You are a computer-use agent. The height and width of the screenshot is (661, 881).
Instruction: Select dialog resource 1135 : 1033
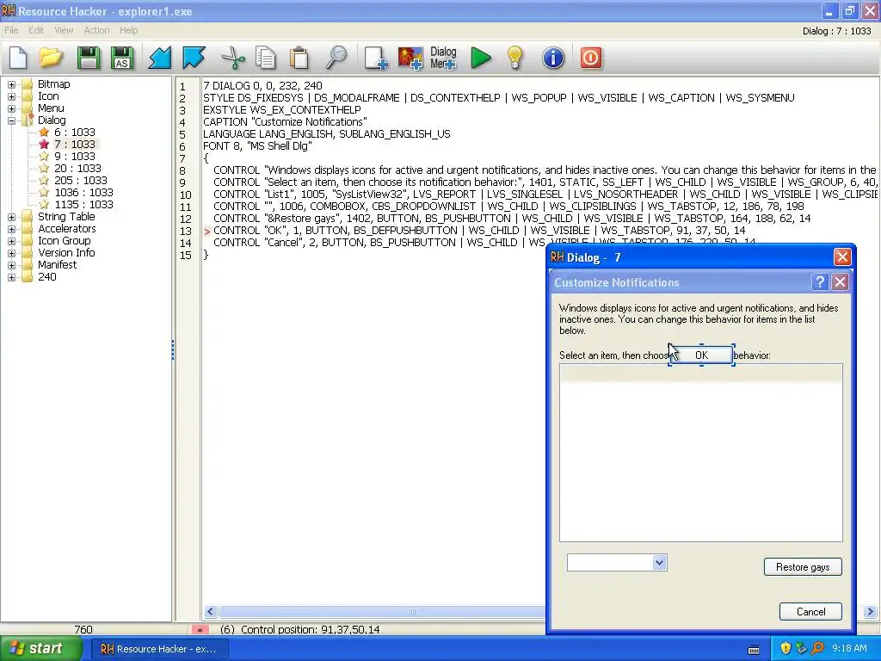(83, 205)
